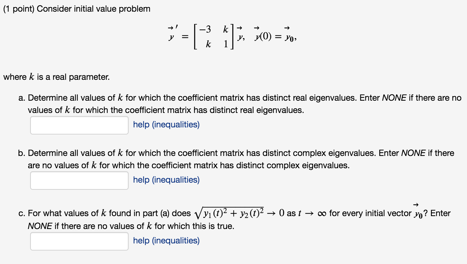Image resolution: width=467 pixels, height=264 pixels.
Task: Select the distinct complex eigenvalues answer field
Action: pos(79,180)
